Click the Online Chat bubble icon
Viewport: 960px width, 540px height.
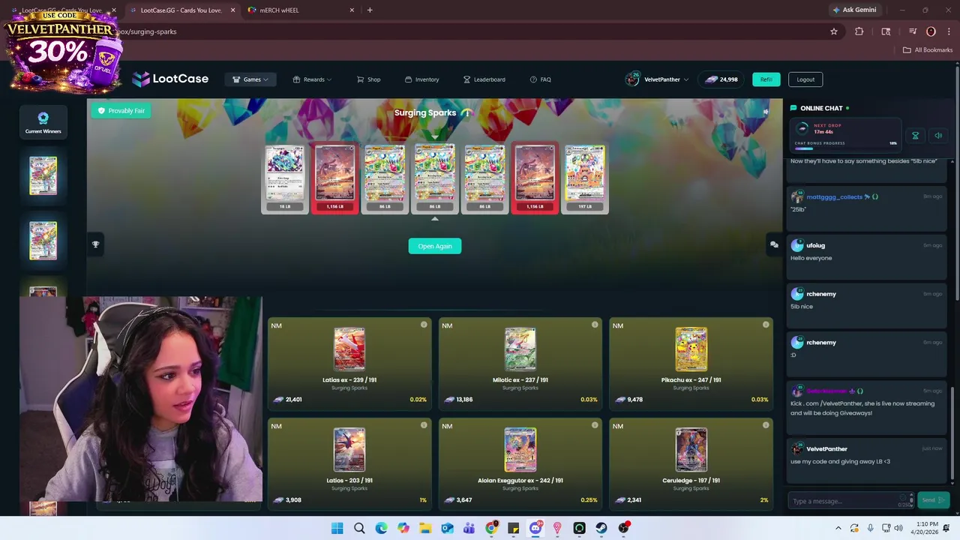793,108
